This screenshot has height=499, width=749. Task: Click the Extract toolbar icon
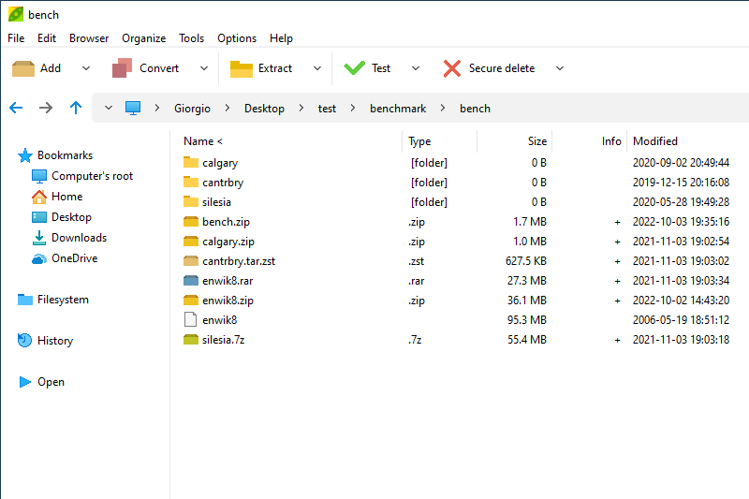tap(242, 68)
